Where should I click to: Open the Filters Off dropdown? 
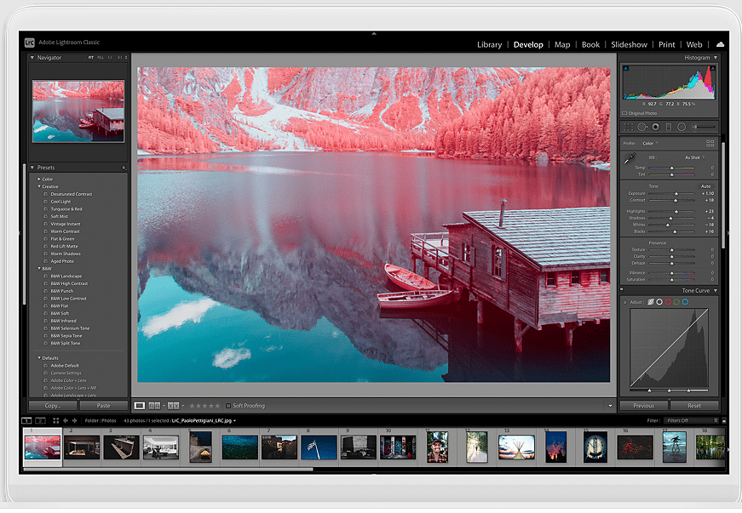[x=693, y=420]
